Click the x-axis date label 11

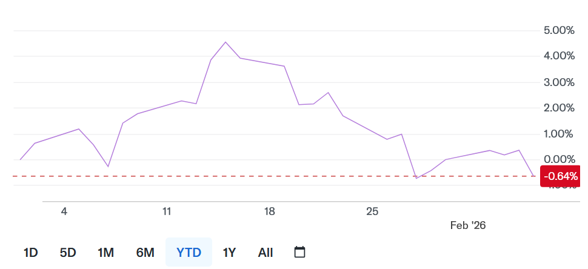click(x=167, y=211)
